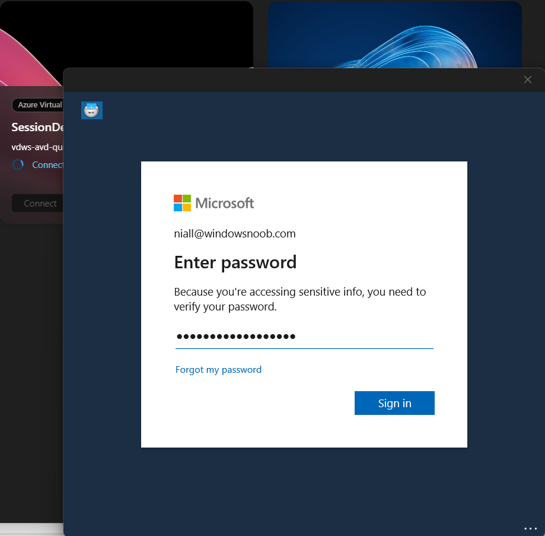Click the four-color Microsoft logo squares
The image size is (545, 536).
coord(182,203)
